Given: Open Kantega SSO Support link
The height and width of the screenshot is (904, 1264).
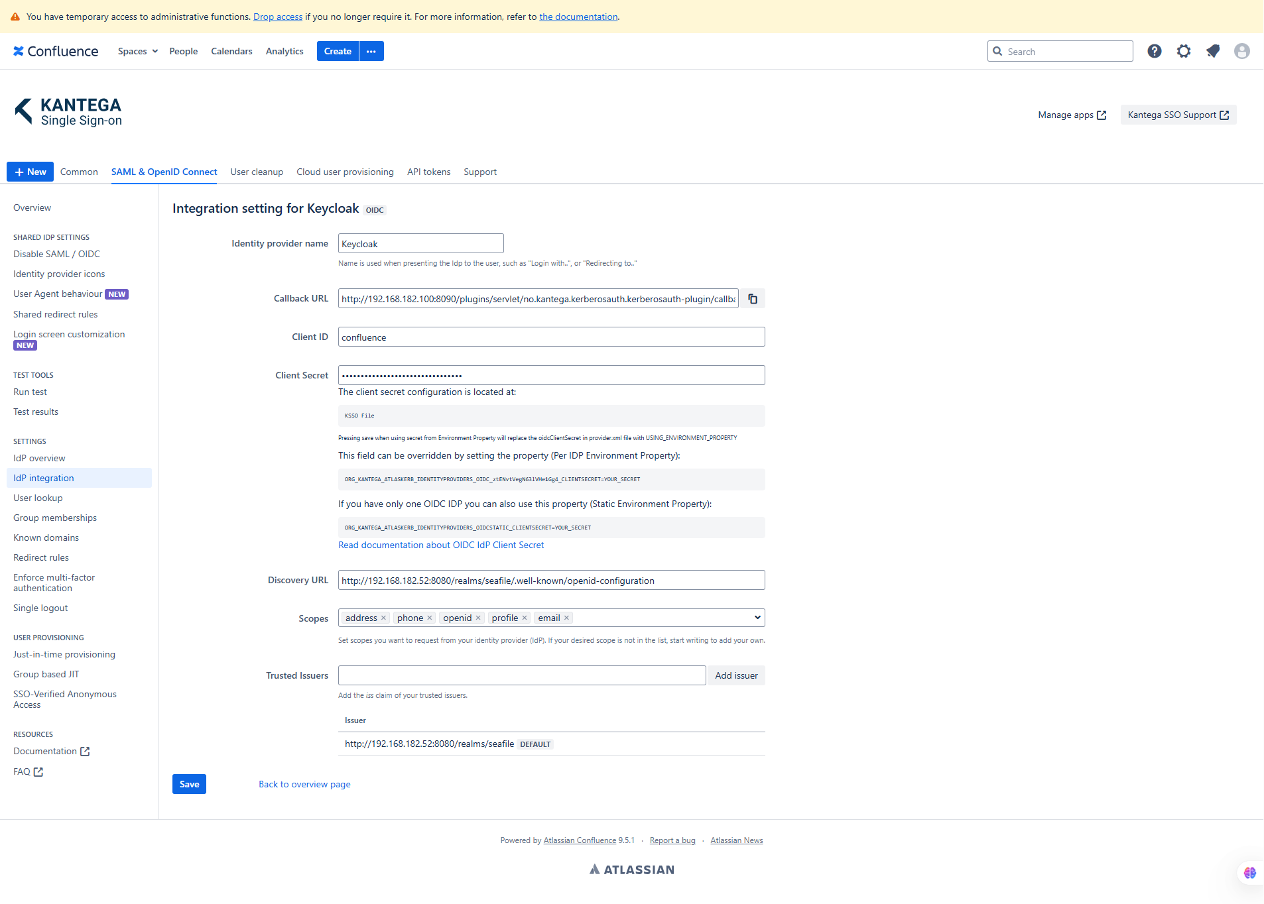Looking at the screenshot, I should [1178, 115].
